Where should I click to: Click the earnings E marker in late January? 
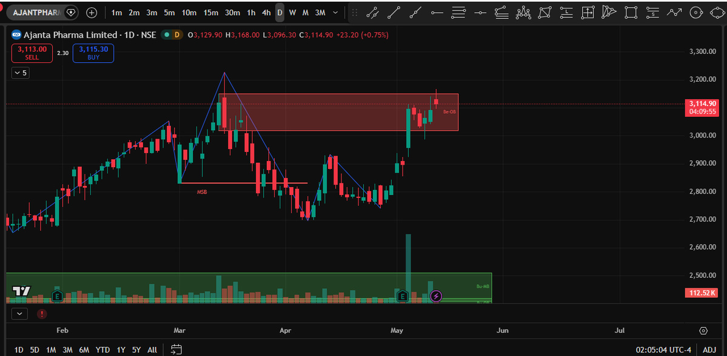[x=57, y=296]
